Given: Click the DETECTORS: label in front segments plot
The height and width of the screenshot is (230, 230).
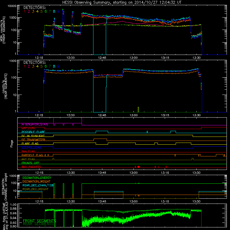Looking at the screenshot, I should (x=34, y=7).
